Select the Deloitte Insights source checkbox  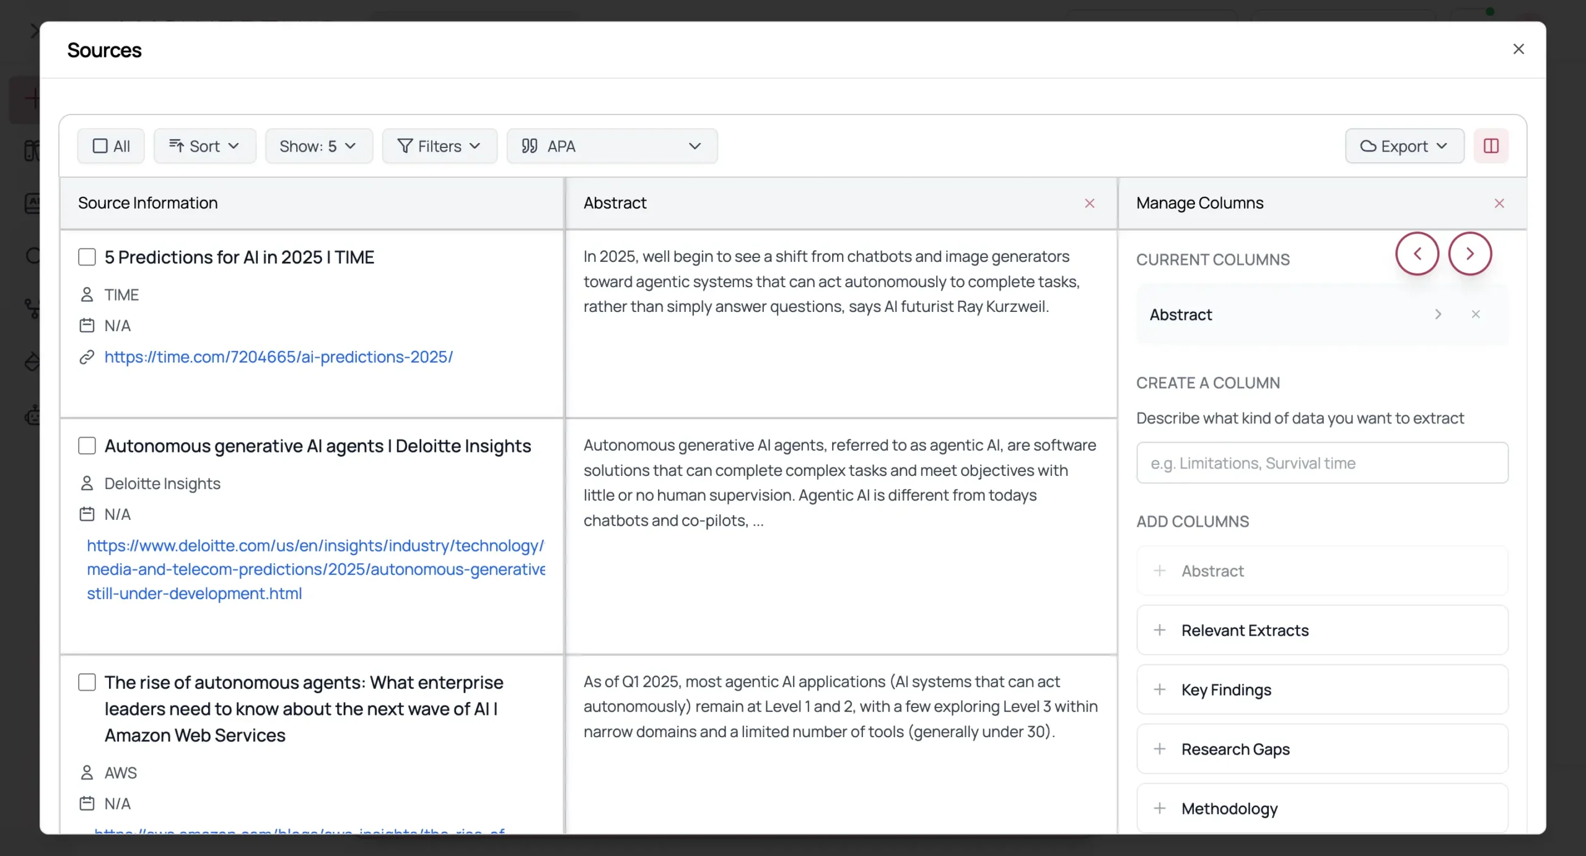[x=87, y=446]
